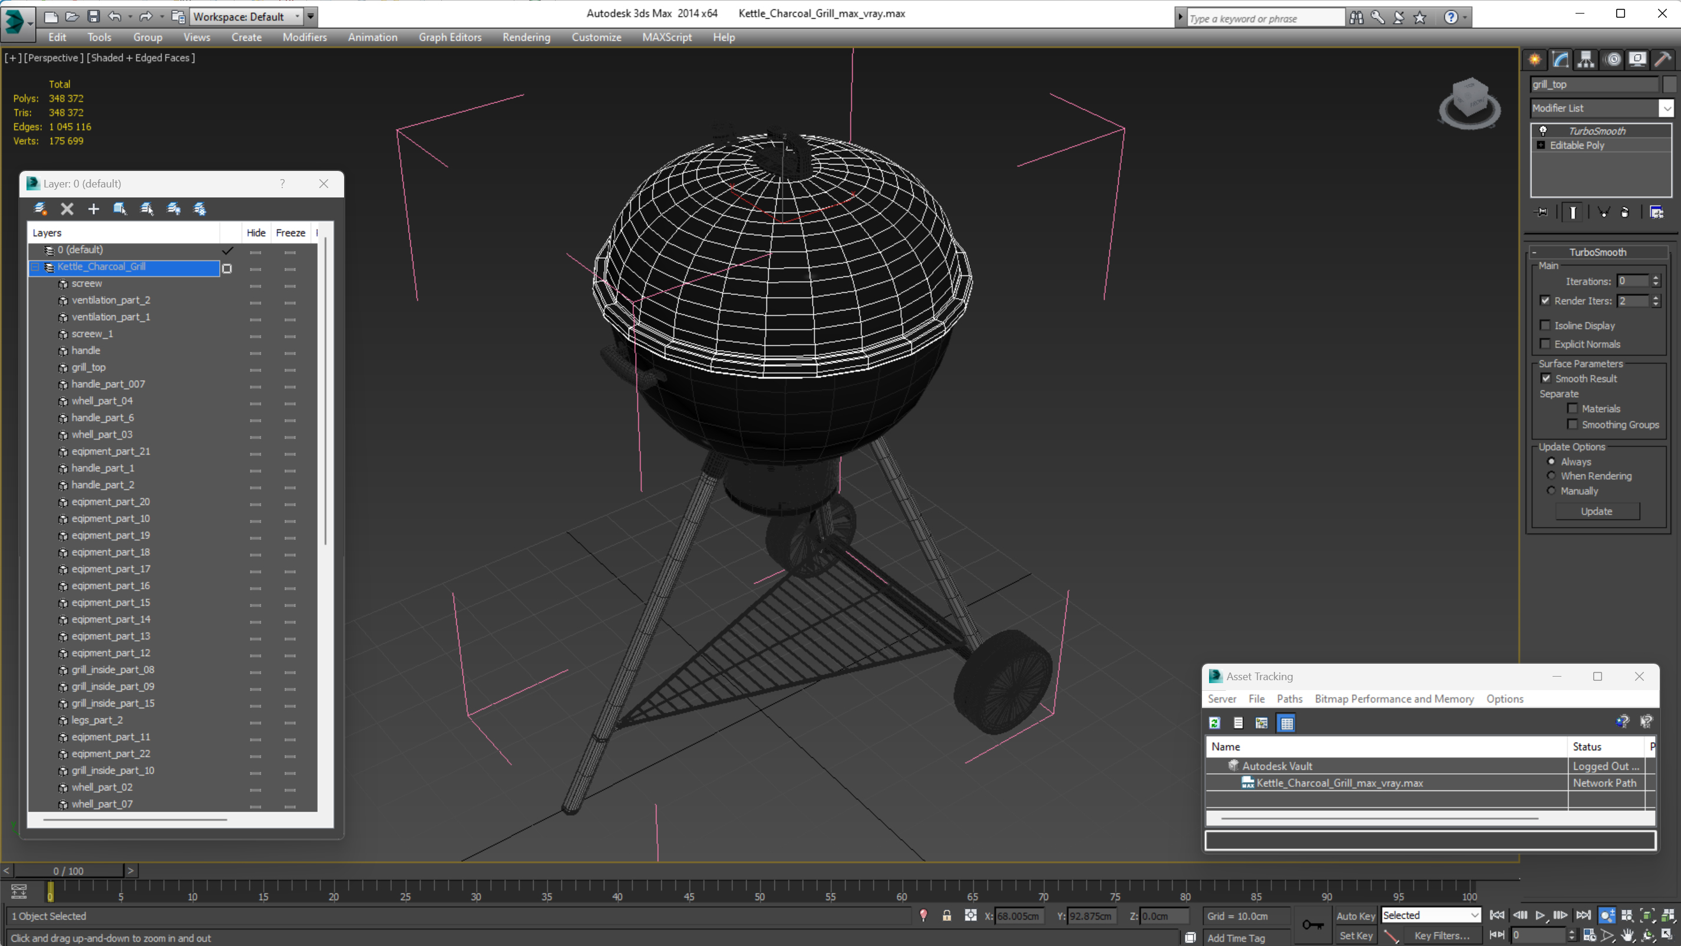
Task: Click the Set Key button
Action: (1355, 935)
